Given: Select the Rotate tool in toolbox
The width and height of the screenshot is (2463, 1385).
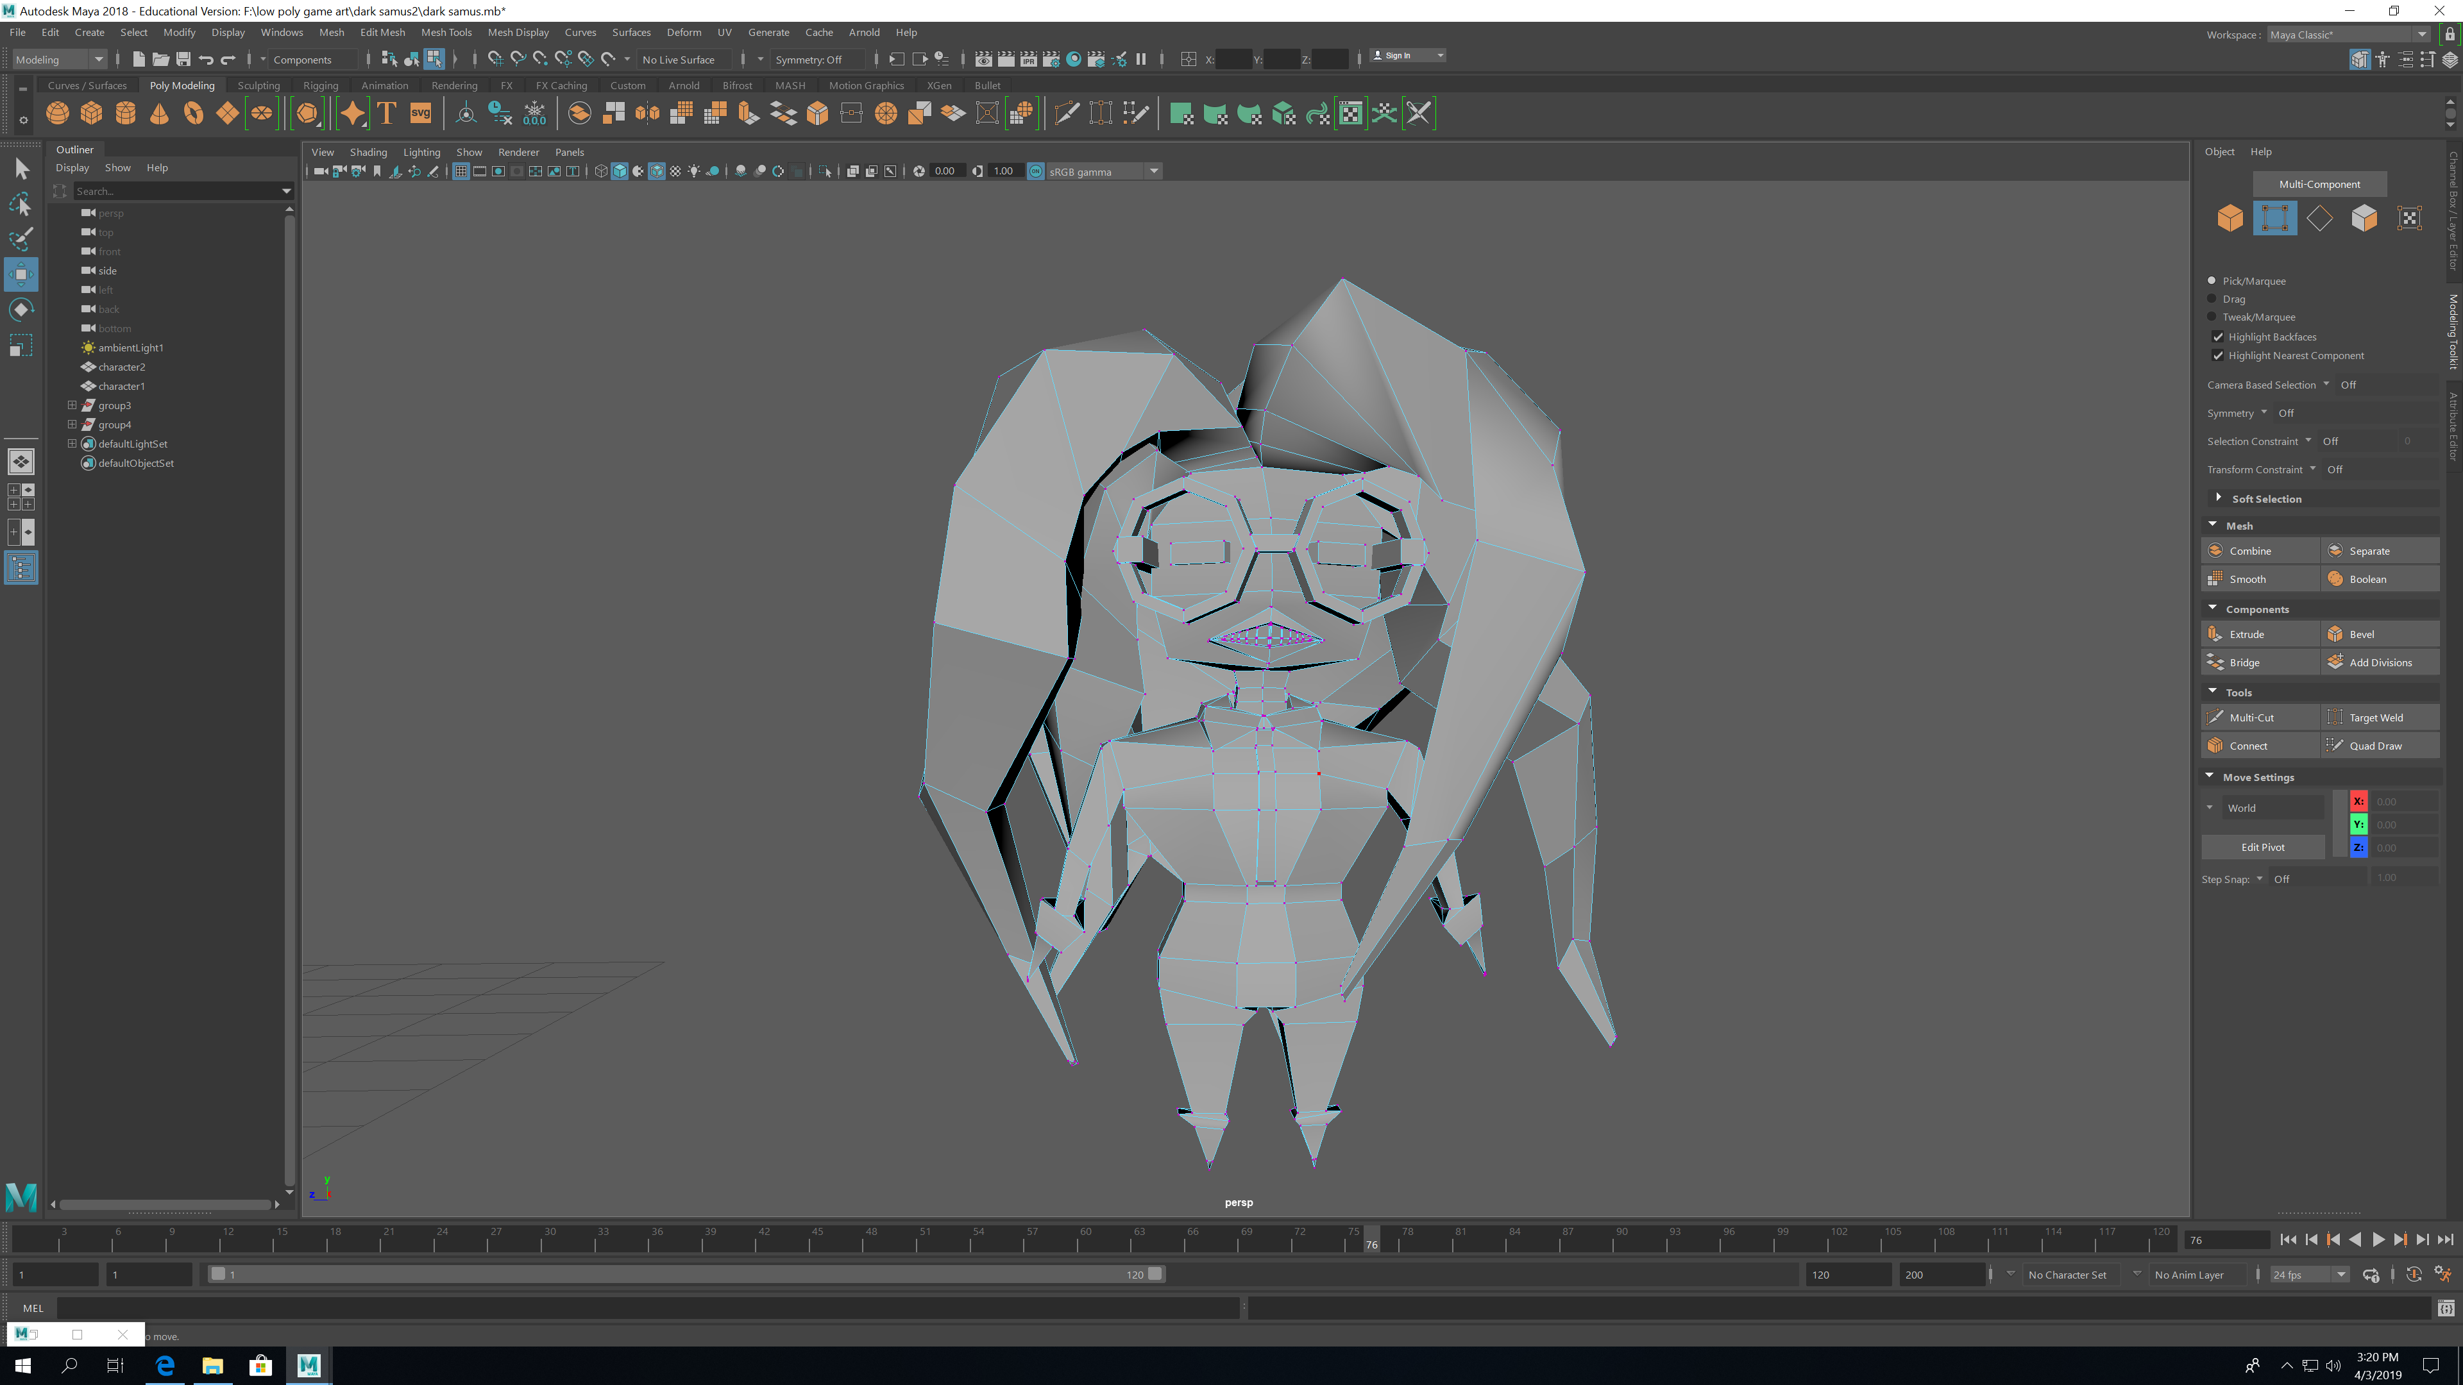Looking at the screenshot, I should (x=21, y=310).
